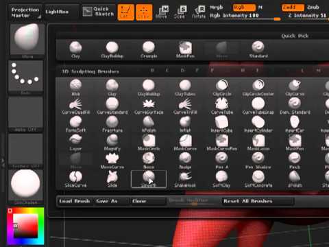The image size is (329, 247).
Task: Select the CurveQuadFill brush
Action: click(76, 106)
